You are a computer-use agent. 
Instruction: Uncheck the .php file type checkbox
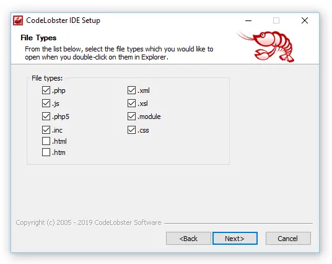pos(46,90)
